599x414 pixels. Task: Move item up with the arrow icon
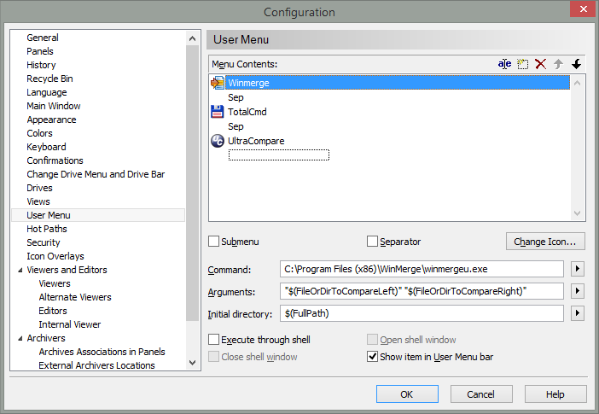pos(559,64)
